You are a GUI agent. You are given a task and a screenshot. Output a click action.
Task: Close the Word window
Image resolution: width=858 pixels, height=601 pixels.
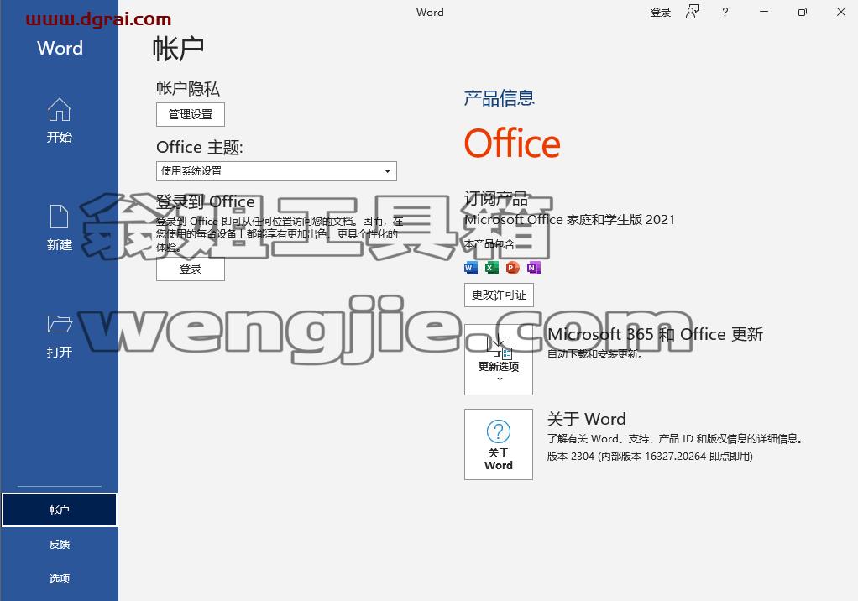click(841, 12)
